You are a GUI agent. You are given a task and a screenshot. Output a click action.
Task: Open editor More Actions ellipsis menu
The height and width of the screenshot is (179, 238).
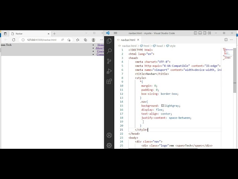pos(231,40)
